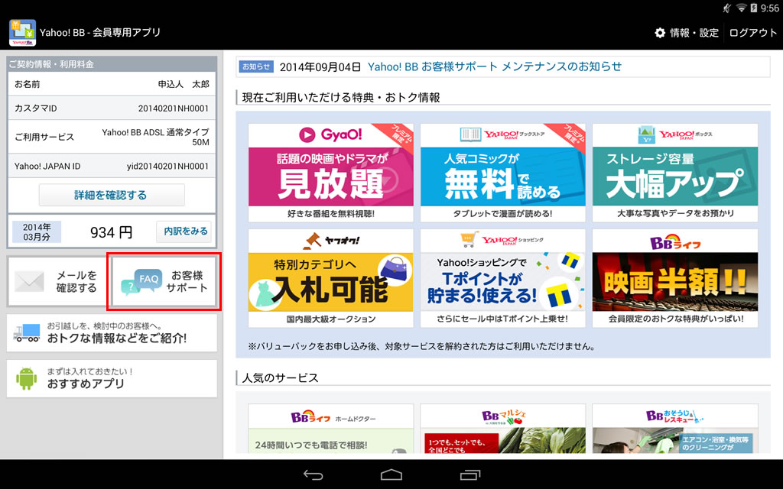Open the FAQ customer support bubble icon
Viewport: 783px width, 489px height.
click(140, 282)
